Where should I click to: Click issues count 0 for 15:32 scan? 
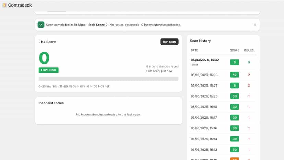(249, 62)
